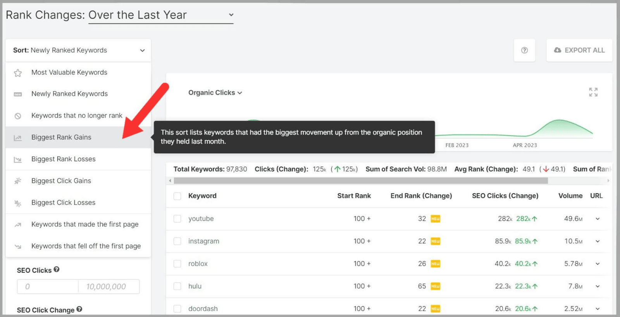Viewport: 620px width, 317px height.
Task: Select the instagram row checkbox
Action: point(177,241)
